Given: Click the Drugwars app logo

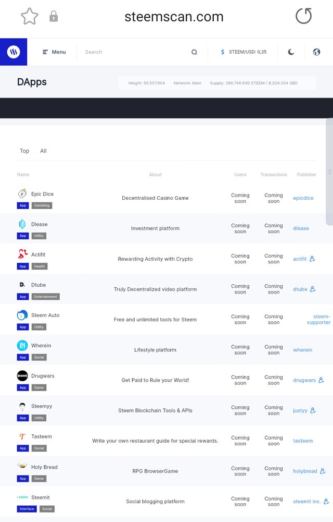Looking at the screenshot, I should [22, 375].
